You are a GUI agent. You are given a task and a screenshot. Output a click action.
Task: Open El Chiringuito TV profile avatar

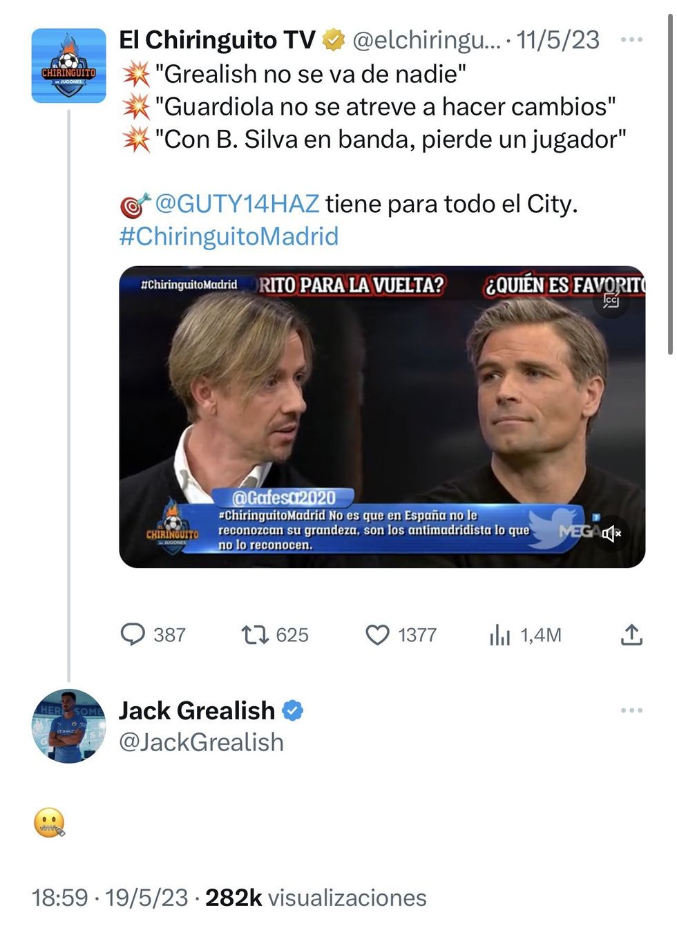coord(68,66)
